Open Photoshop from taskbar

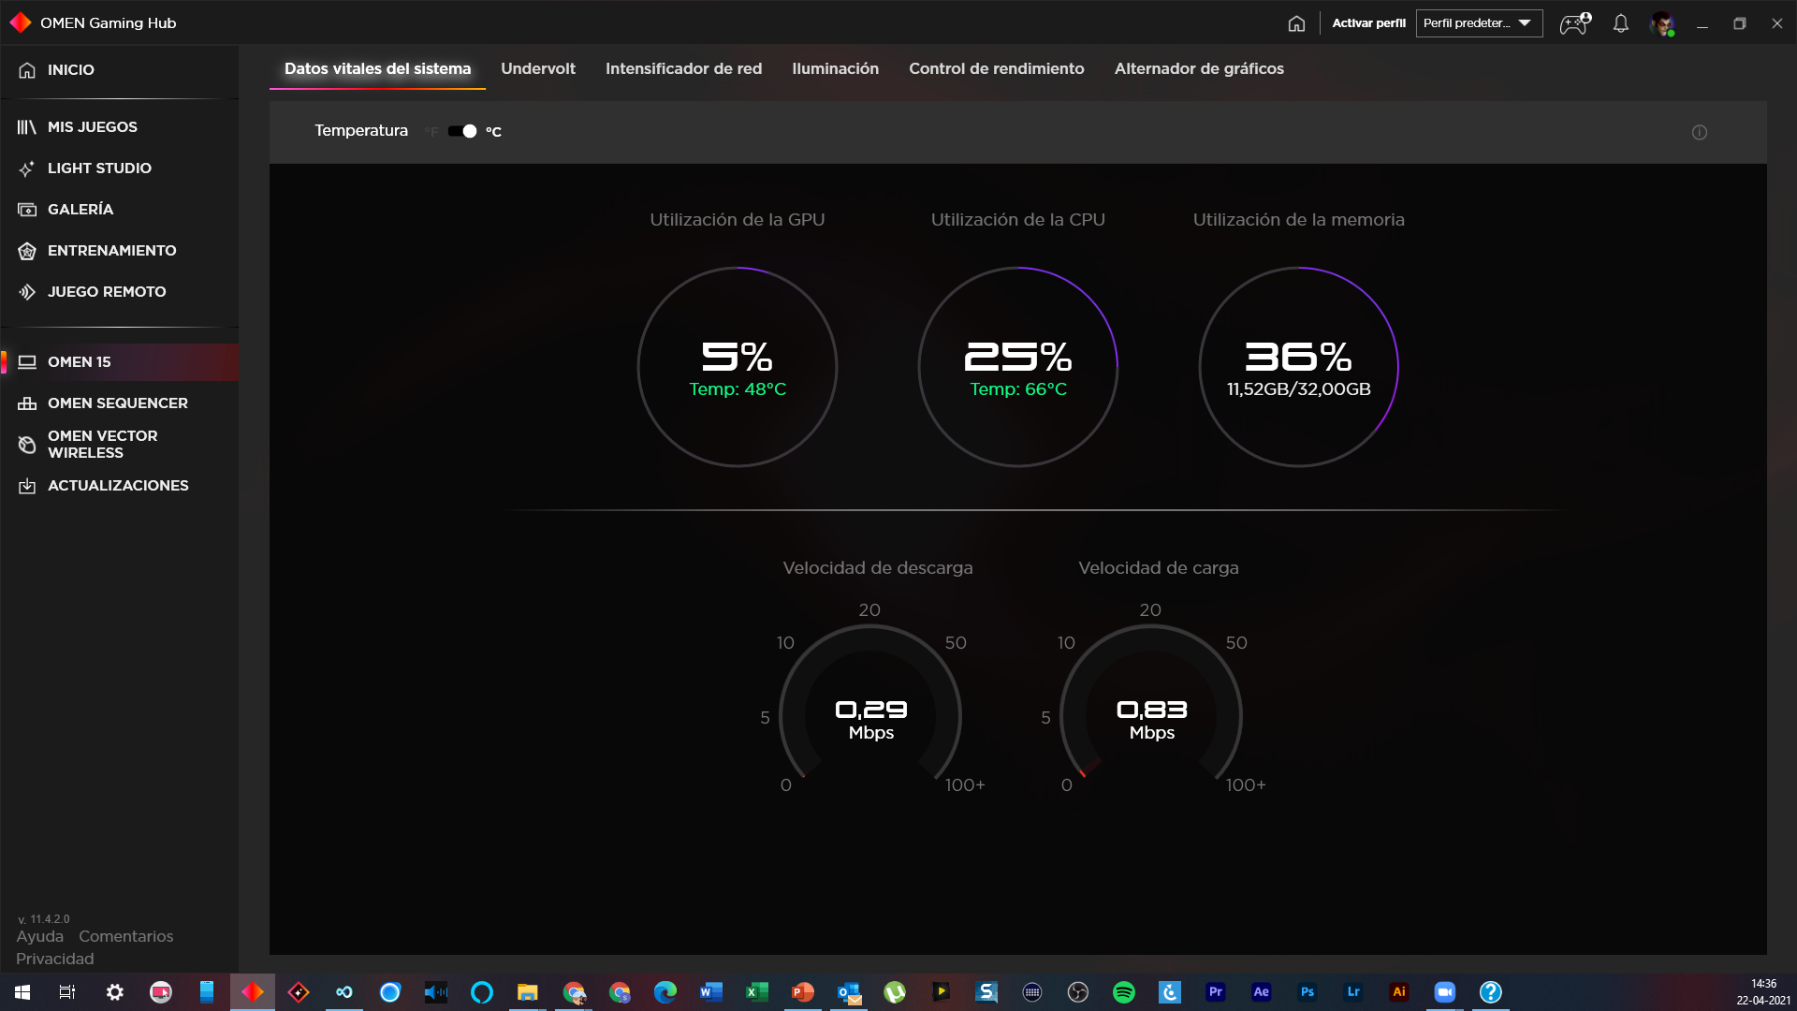point(1307,992)
